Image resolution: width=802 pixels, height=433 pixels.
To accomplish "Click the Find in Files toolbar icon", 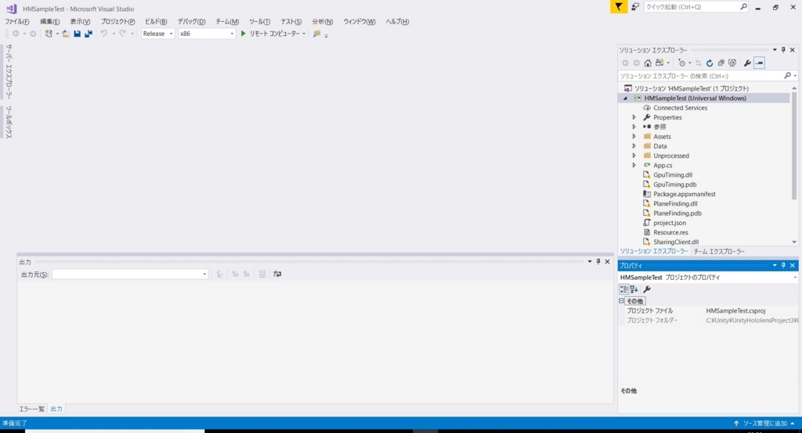I will pyautogui.click(x=316, y=34).
